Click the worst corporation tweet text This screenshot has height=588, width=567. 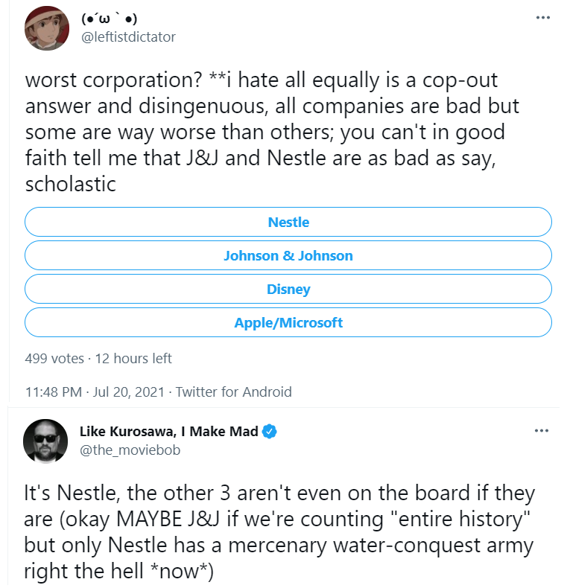pyautogui.click(x=272, y=132)
